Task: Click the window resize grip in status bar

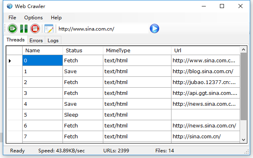Action: coord(247,152)
